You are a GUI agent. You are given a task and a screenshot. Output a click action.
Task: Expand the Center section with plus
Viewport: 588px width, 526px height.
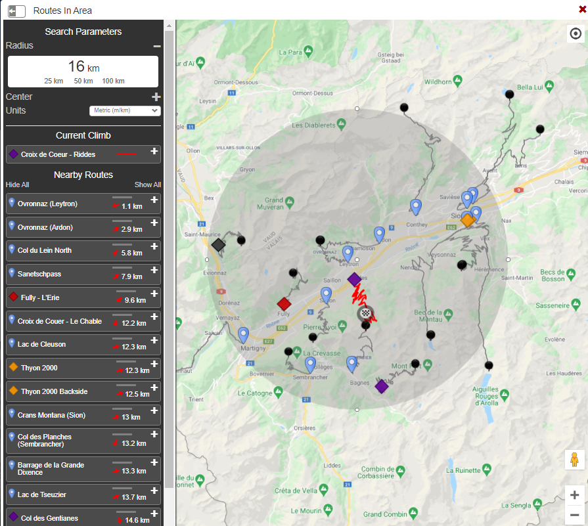pos(156,97)
